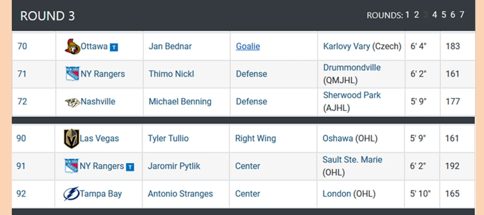Screen dimensions: 484x215
Task: Click the Las Vegas Golden Knights logo
Action: [71, 138]
